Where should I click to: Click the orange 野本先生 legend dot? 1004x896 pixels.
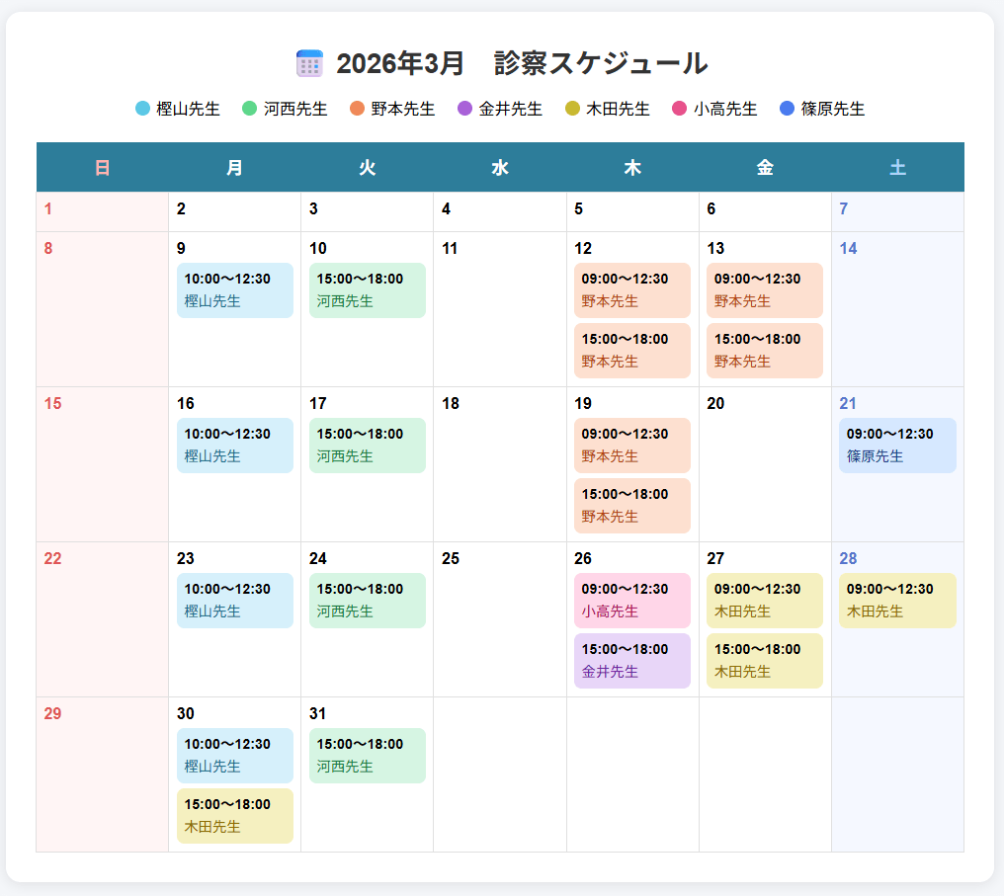coord(358,109)
